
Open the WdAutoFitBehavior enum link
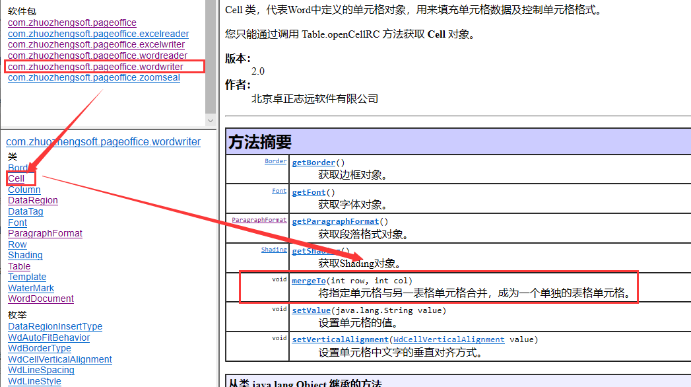[49, 337]
